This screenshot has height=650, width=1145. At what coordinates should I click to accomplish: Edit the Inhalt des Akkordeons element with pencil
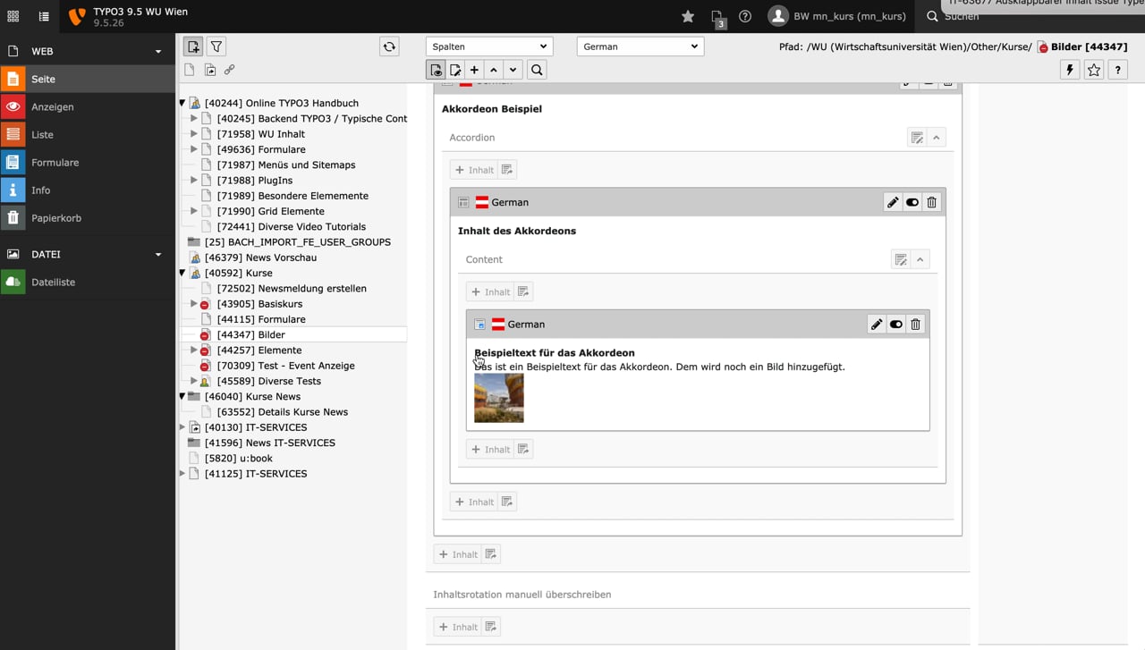[893, 202]
